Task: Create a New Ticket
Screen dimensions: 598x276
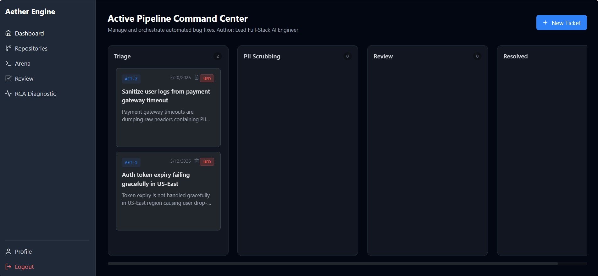Action: click(x=562, y=23)
